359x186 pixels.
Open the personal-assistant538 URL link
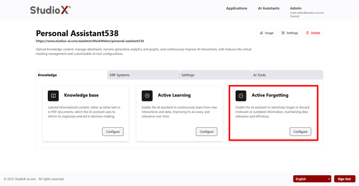click(90, 41)
